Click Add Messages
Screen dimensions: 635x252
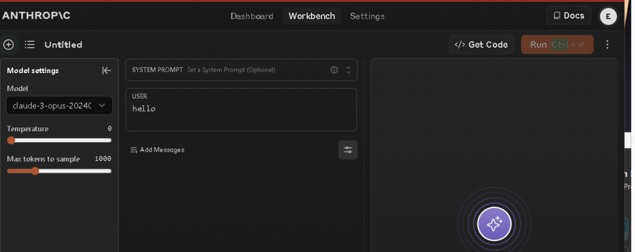[157, 150]
